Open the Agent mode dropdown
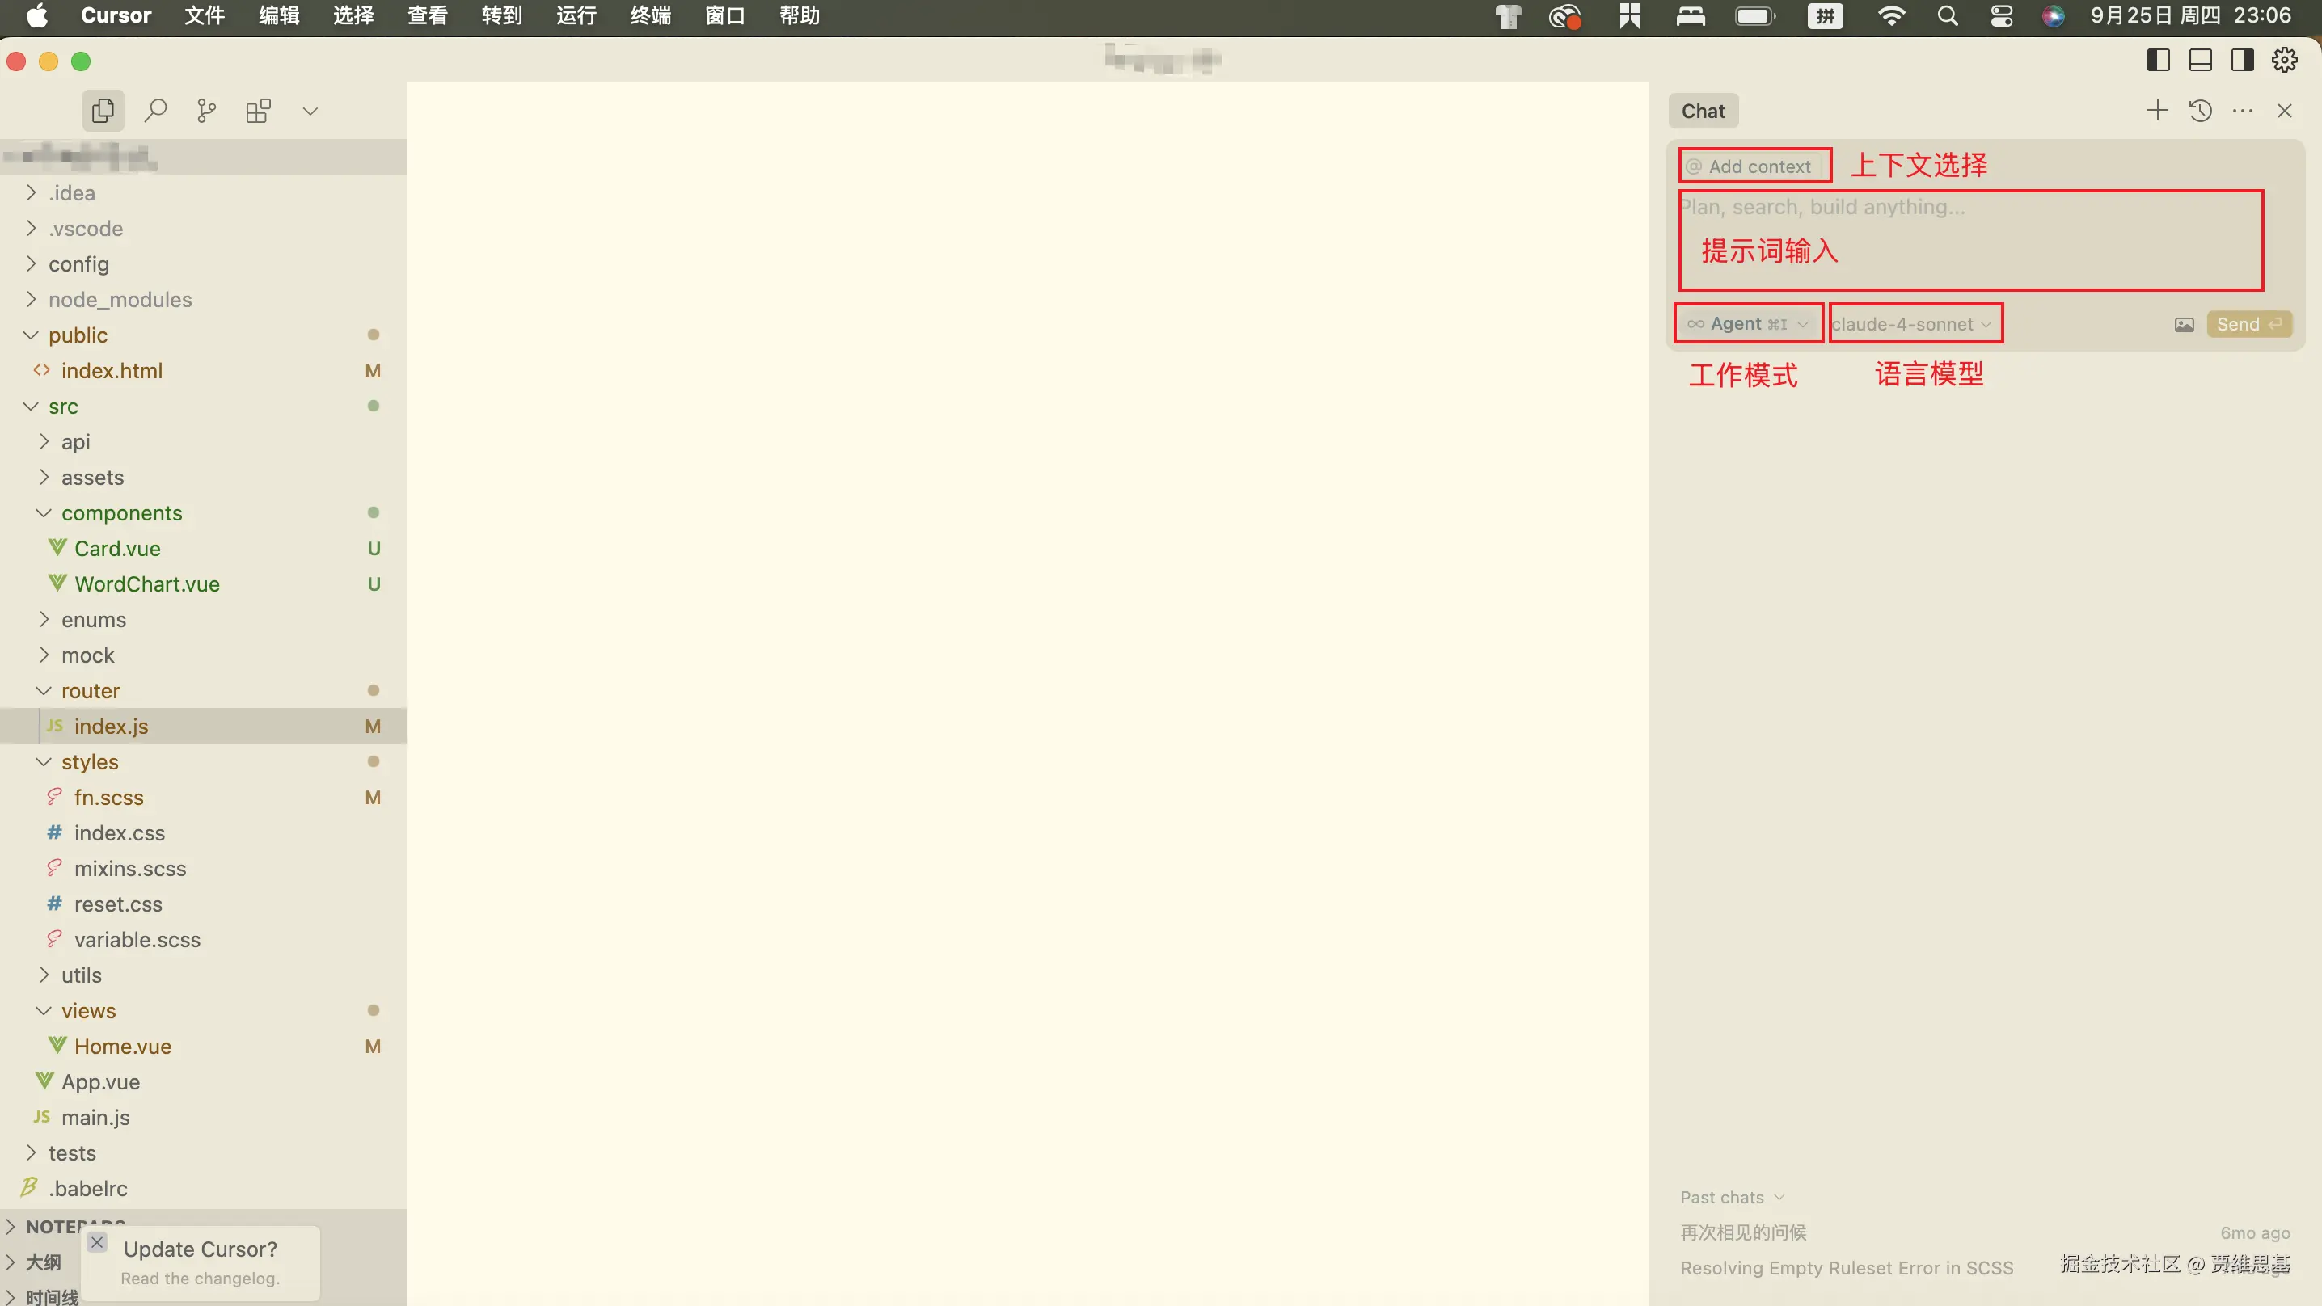 click(x=1748, y=323)
